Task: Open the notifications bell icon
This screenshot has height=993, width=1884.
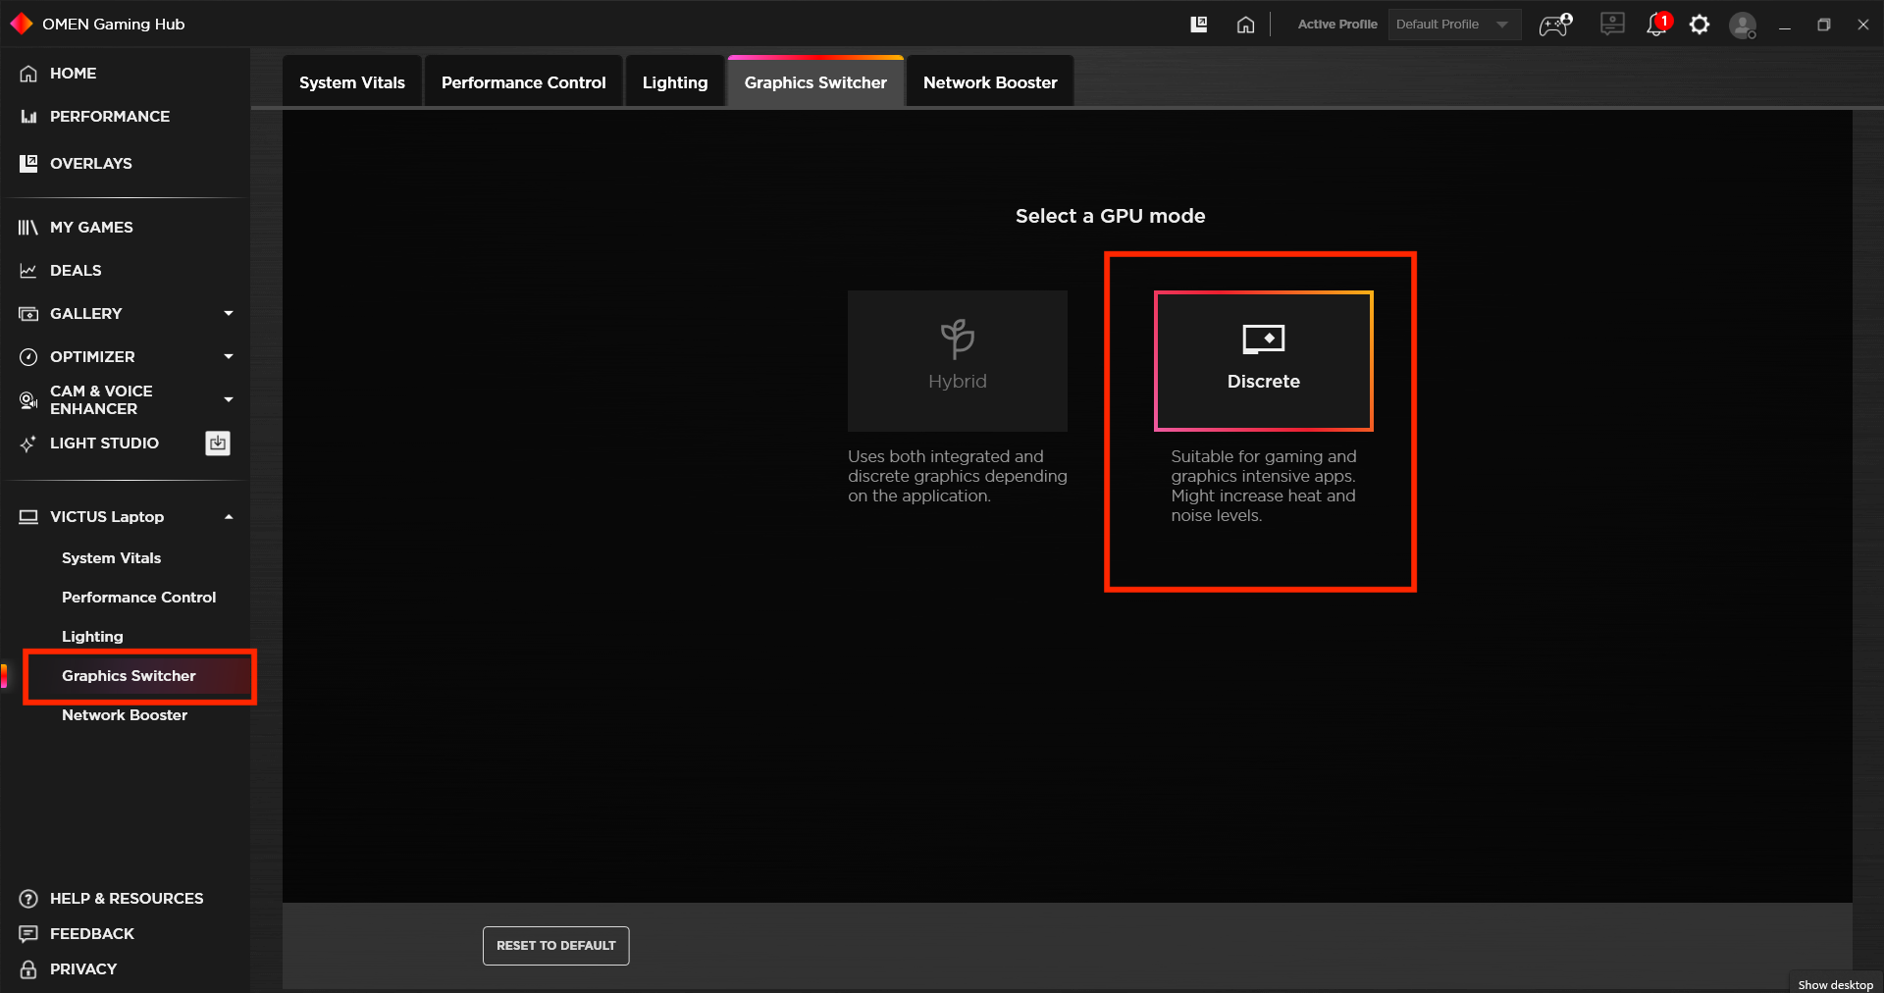Action: tap(1656, 26)
